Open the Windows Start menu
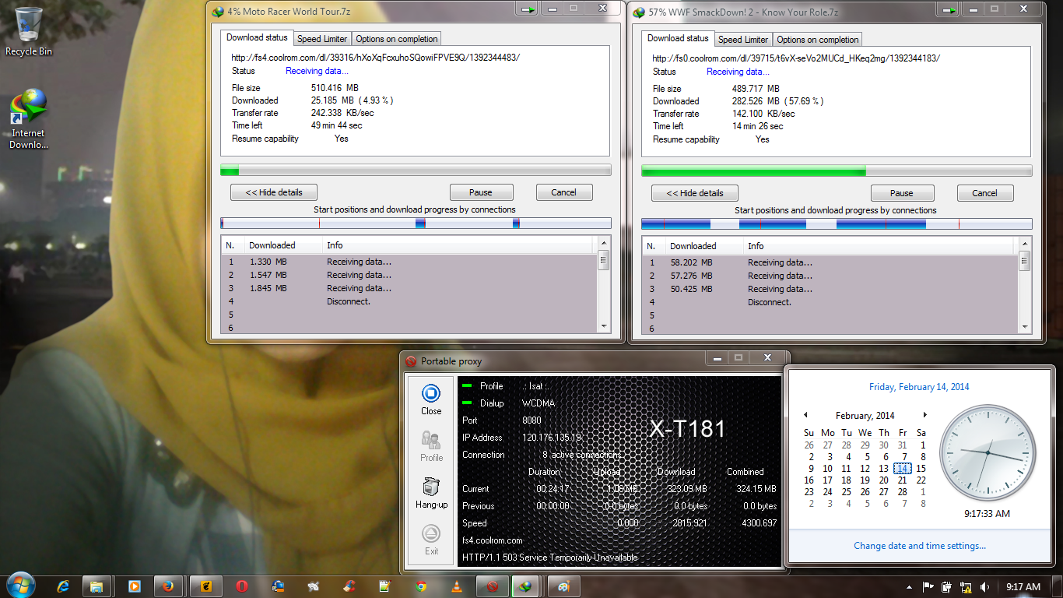The height and width of the screenshot is (598, 1063). (x=19, y=586)
